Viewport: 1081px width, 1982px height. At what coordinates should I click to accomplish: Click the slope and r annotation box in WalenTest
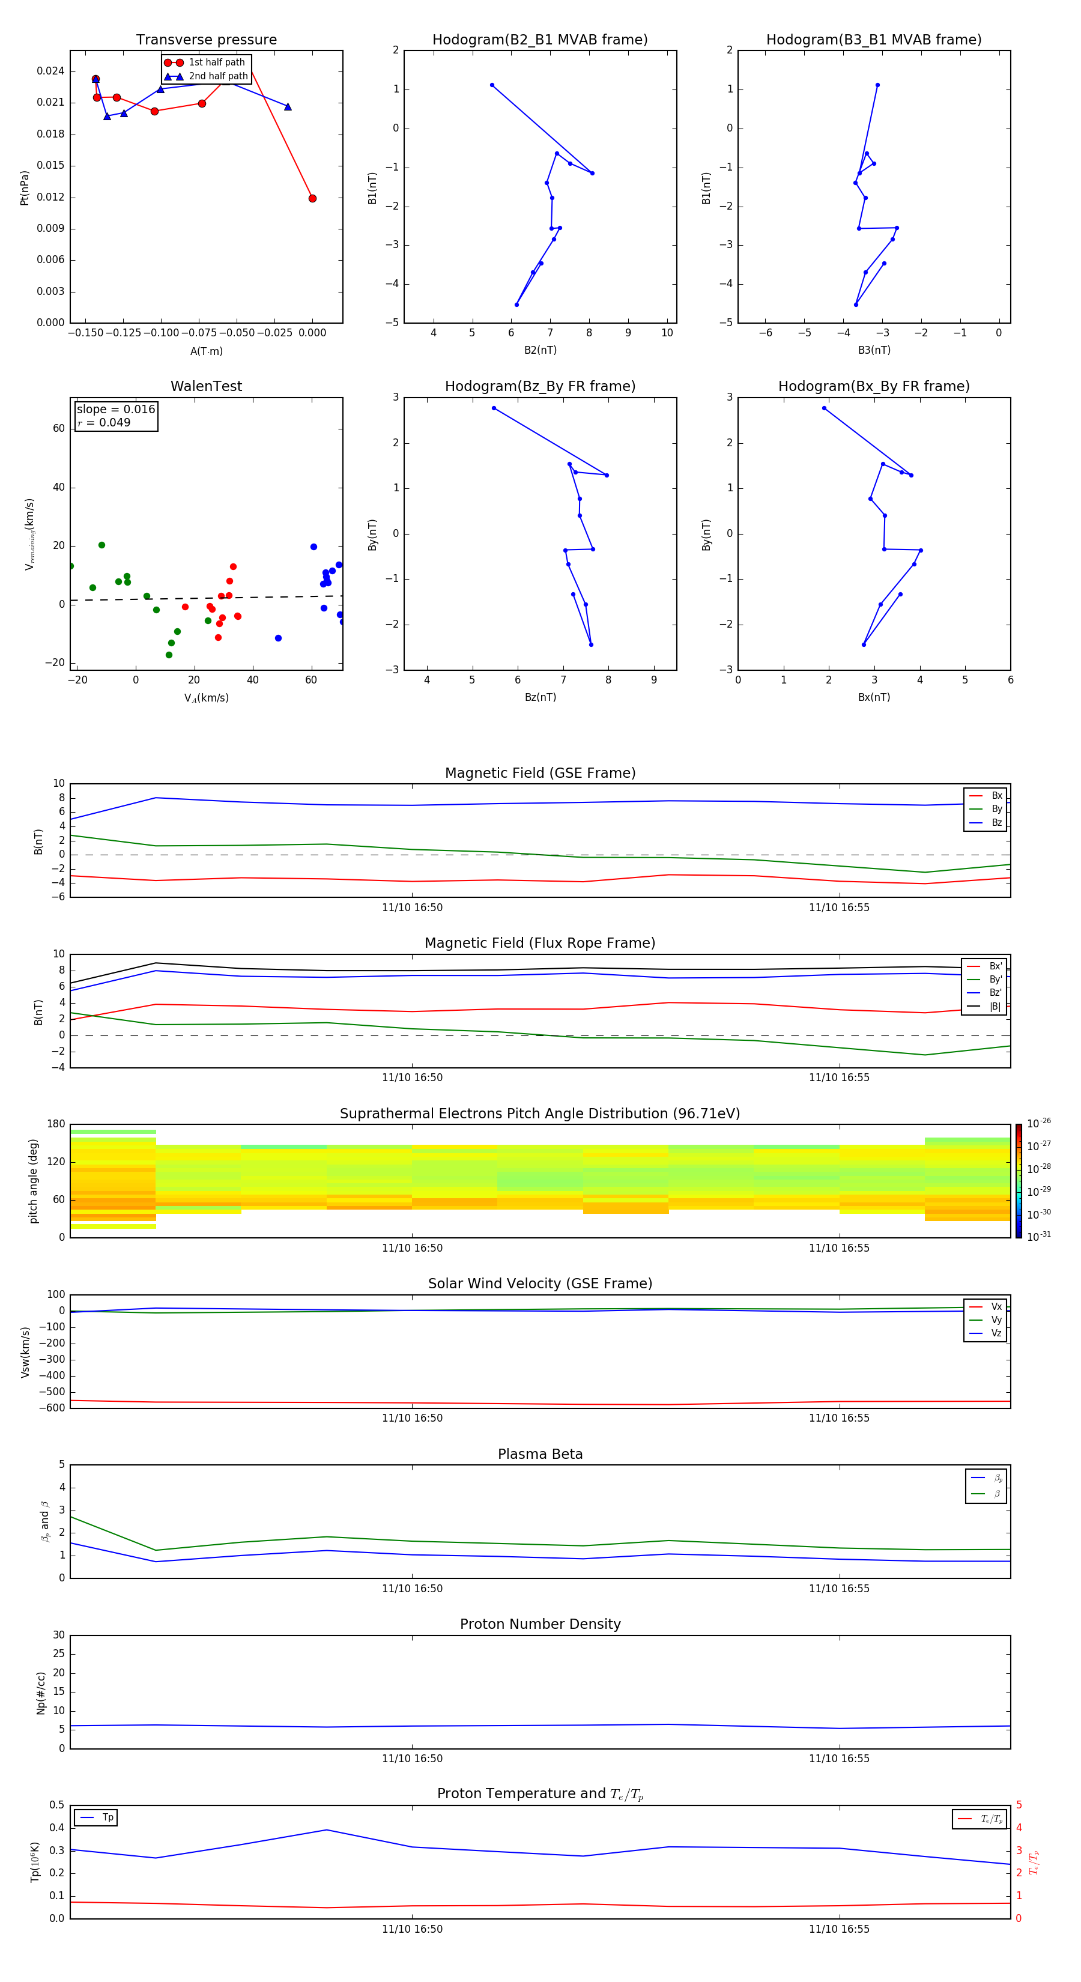coord(116,416)
